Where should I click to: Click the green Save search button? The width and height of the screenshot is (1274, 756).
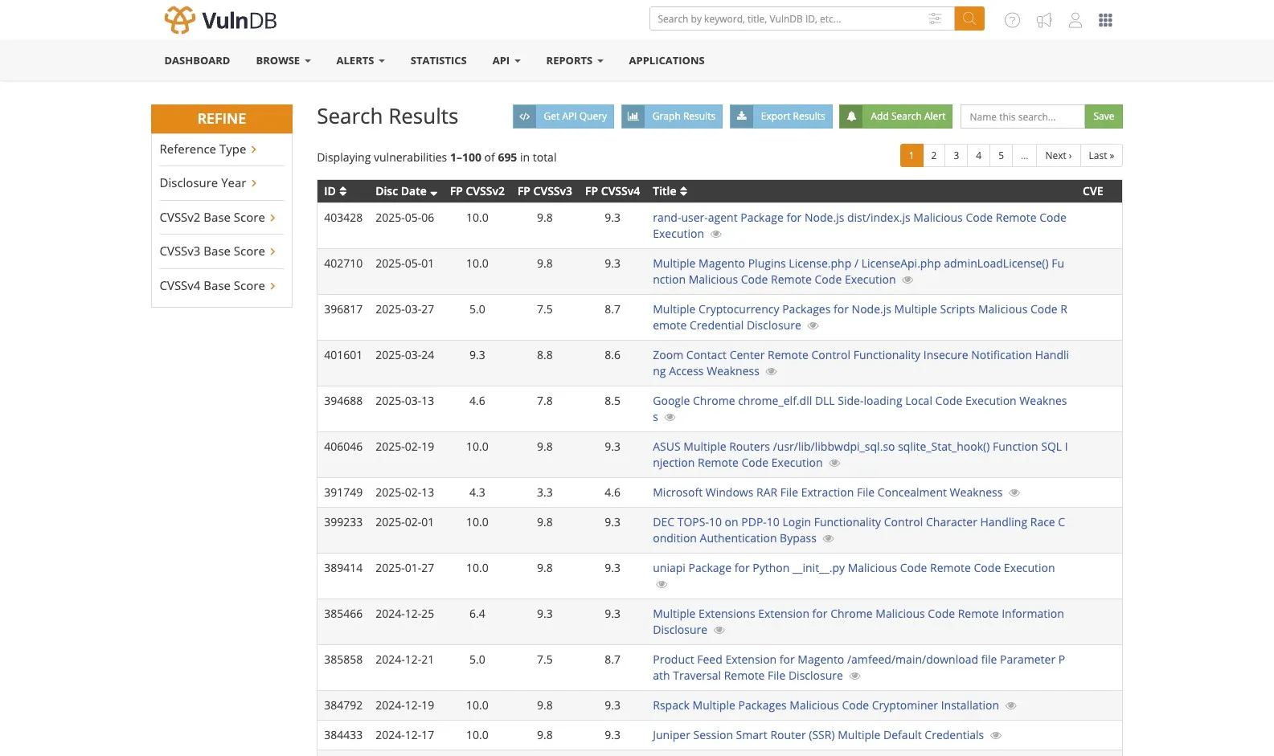point(1104,116)
